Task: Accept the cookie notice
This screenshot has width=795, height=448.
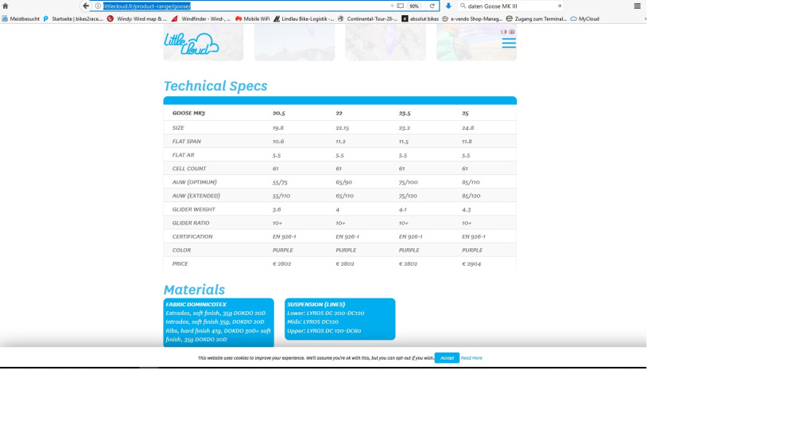Action: pyautogui.click(x=447, y=358)
